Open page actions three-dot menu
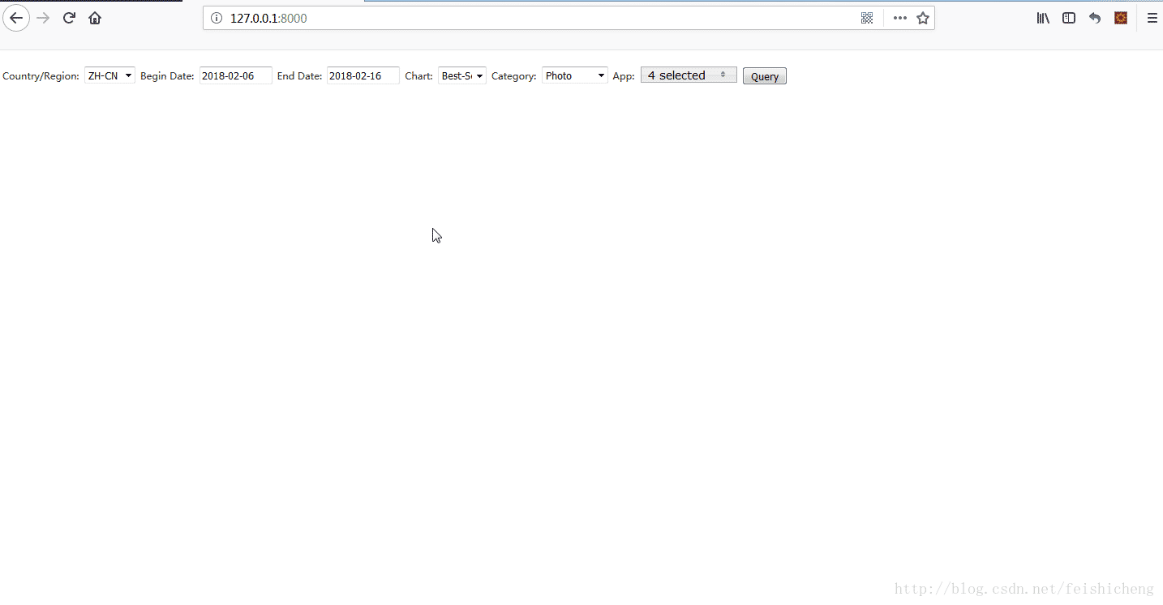Viewport: 1163px width, 605px height. pos(900,18)
